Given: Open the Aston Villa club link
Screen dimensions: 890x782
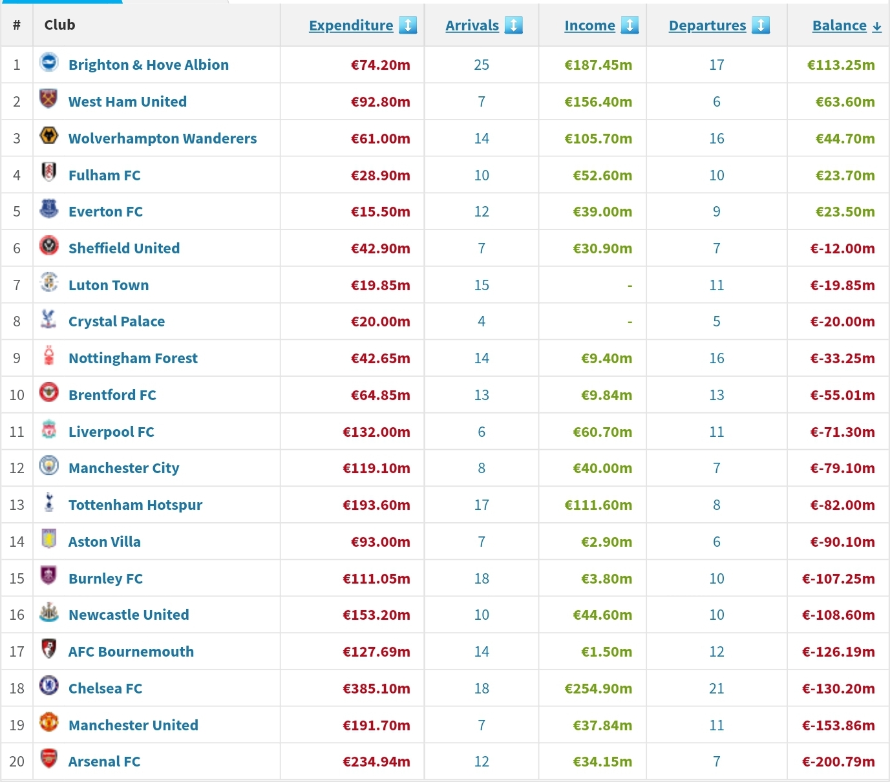Looking at the screenshot, I should pyautogui.click(x=105, y=542).
